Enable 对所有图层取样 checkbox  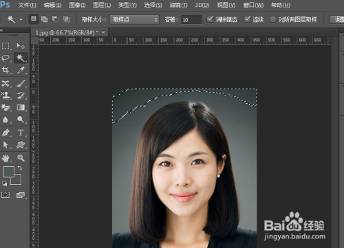click(272, 19)
